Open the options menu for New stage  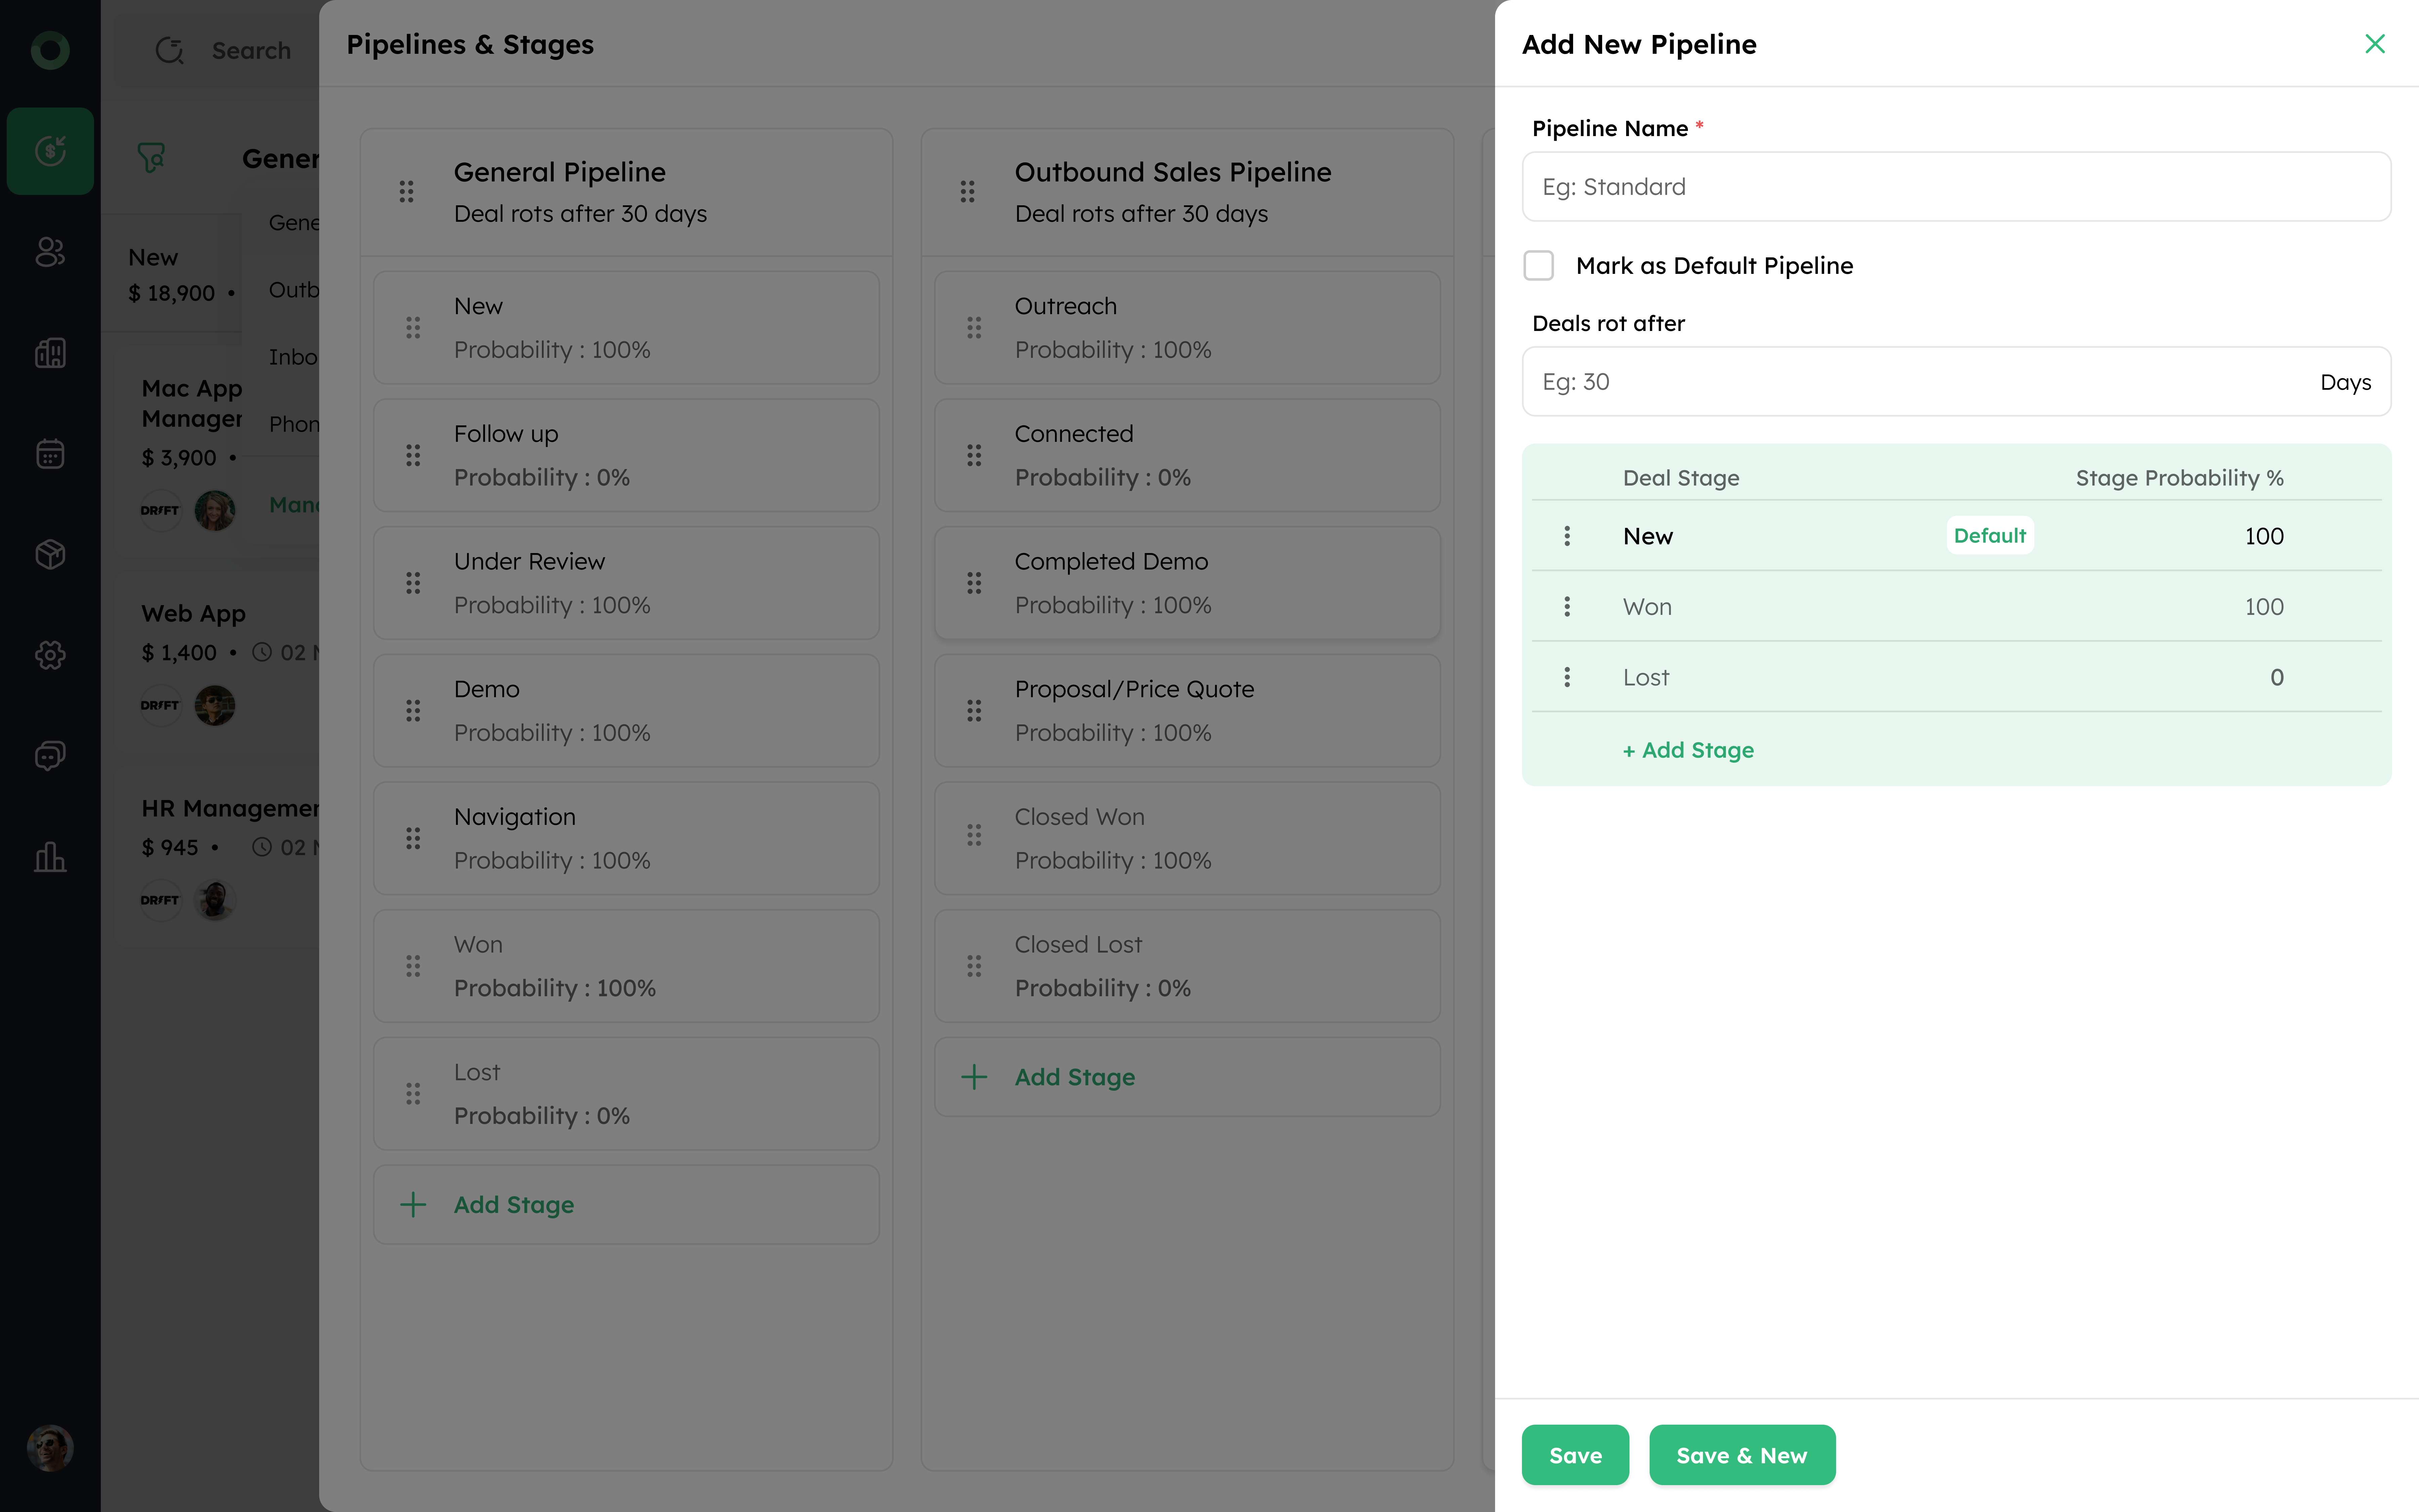coord(1567,536)
